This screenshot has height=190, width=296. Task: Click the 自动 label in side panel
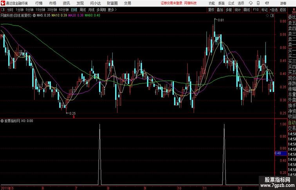(292, 123)
